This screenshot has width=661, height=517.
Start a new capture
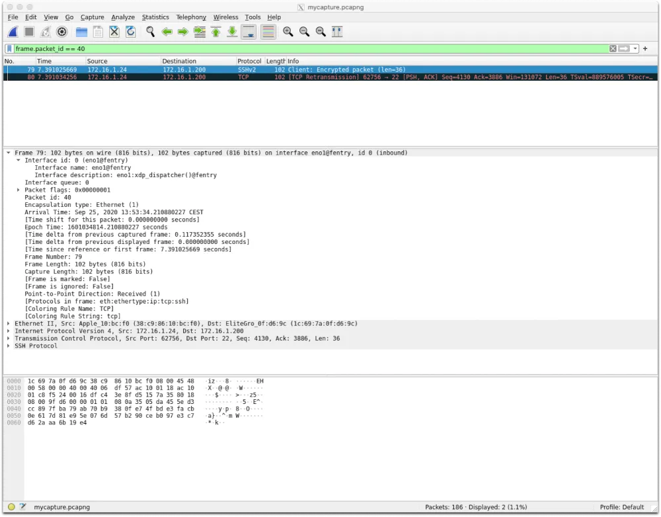tap(12, 31)
